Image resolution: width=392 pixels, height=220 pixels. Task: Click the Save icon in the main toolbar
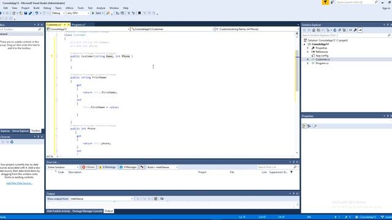click(26, 13)
